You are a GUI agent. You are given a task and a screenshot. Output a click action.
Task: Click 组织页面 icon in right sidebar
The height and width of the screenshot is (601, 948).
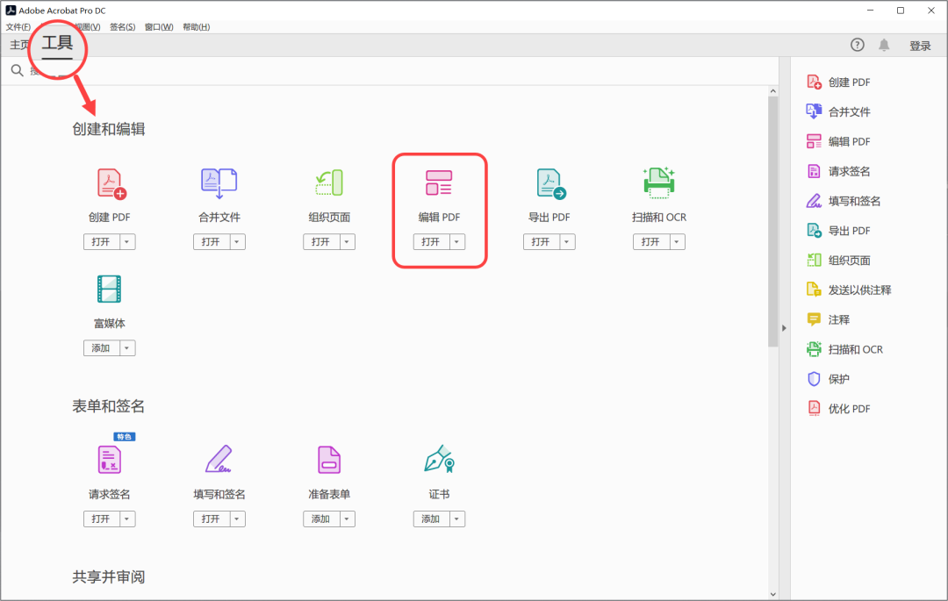point(815,260)
